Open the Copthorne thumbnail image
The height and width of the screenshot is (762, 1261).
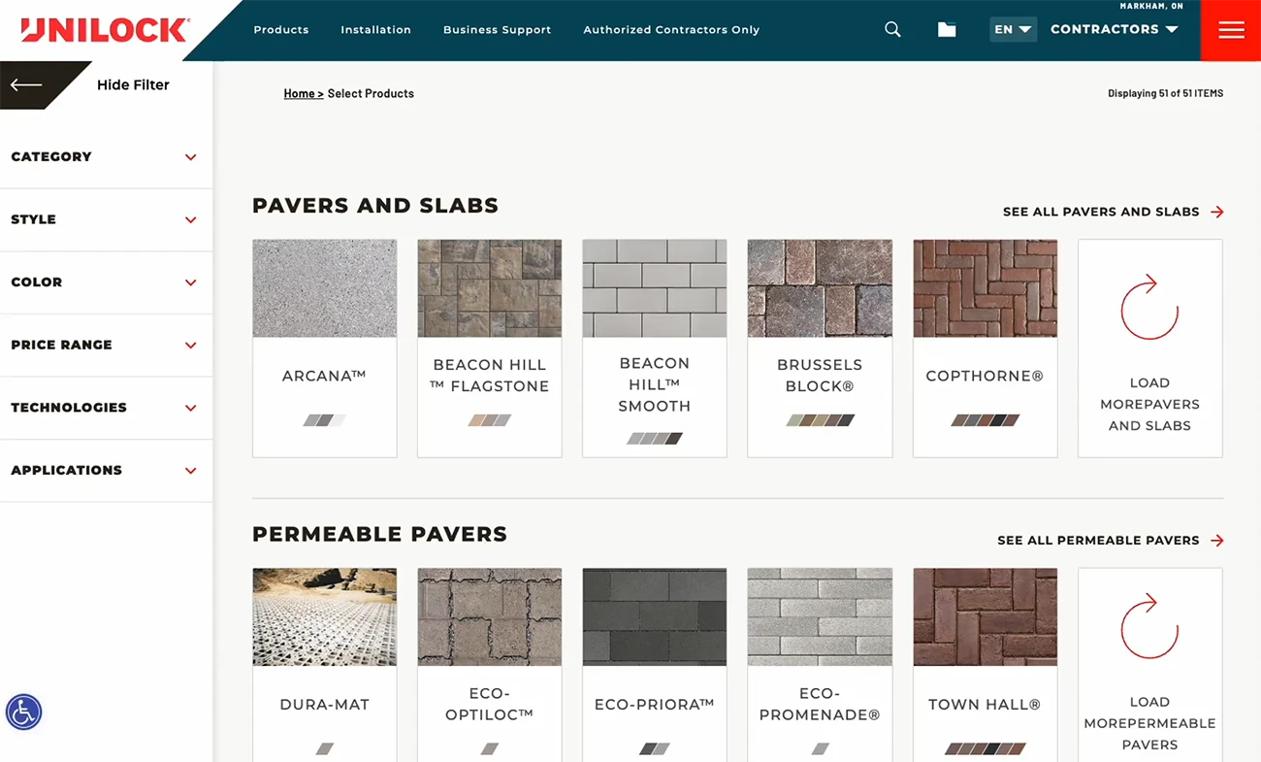click(x=986, y=288)
